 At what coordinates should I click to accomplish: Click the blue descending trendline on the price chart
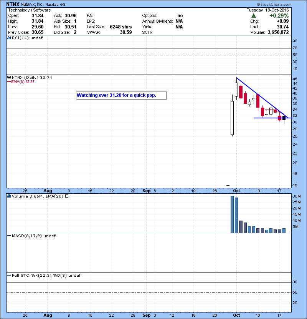262,98
